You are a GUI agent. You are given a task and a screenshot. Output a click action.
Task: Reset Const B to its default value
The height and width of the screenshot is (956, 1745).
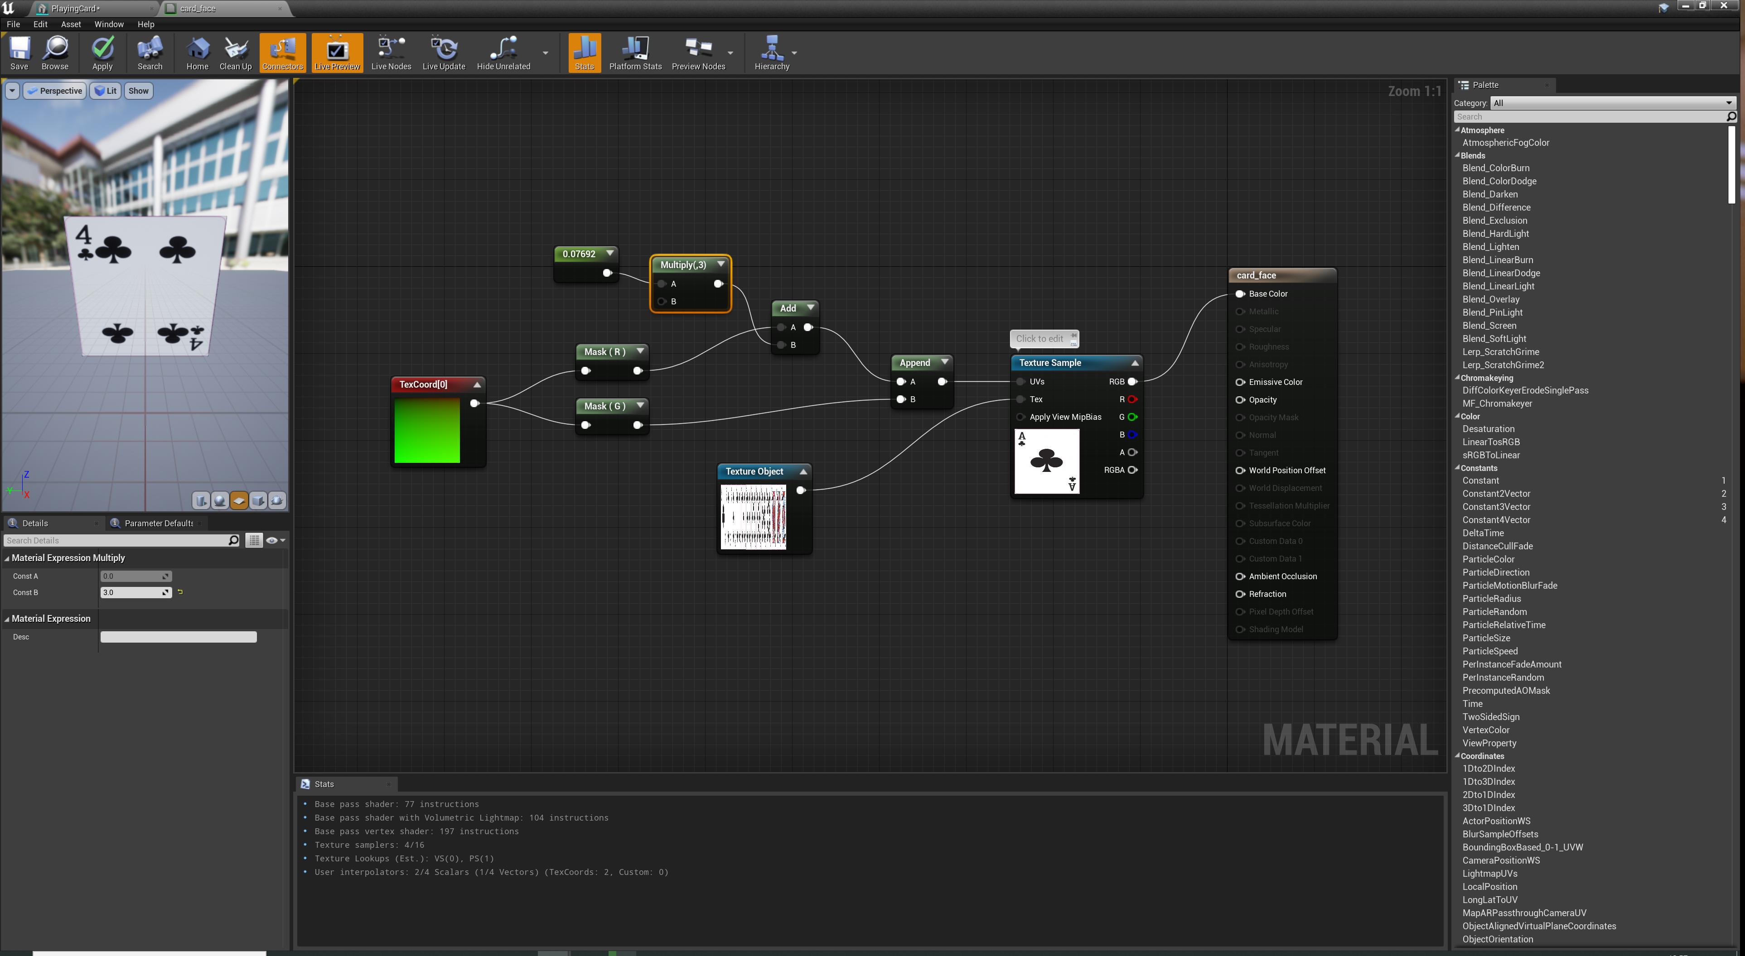click(180, 592)
